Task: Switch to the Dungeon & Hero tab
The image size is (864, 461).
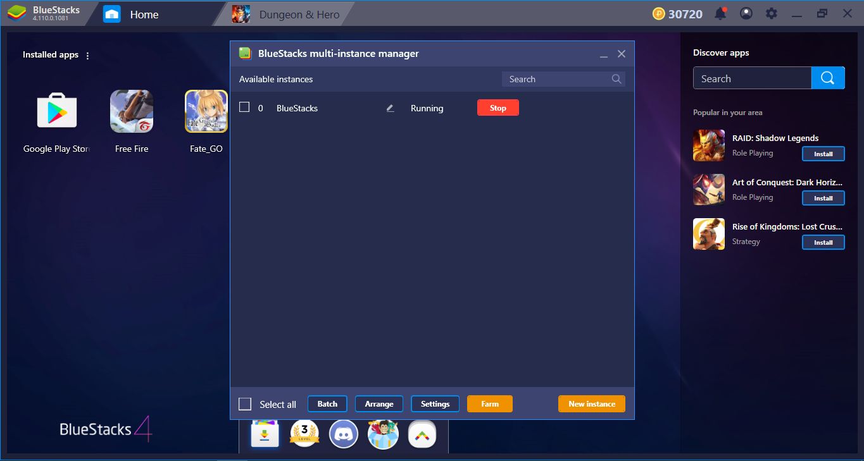Action: point(286,14)
